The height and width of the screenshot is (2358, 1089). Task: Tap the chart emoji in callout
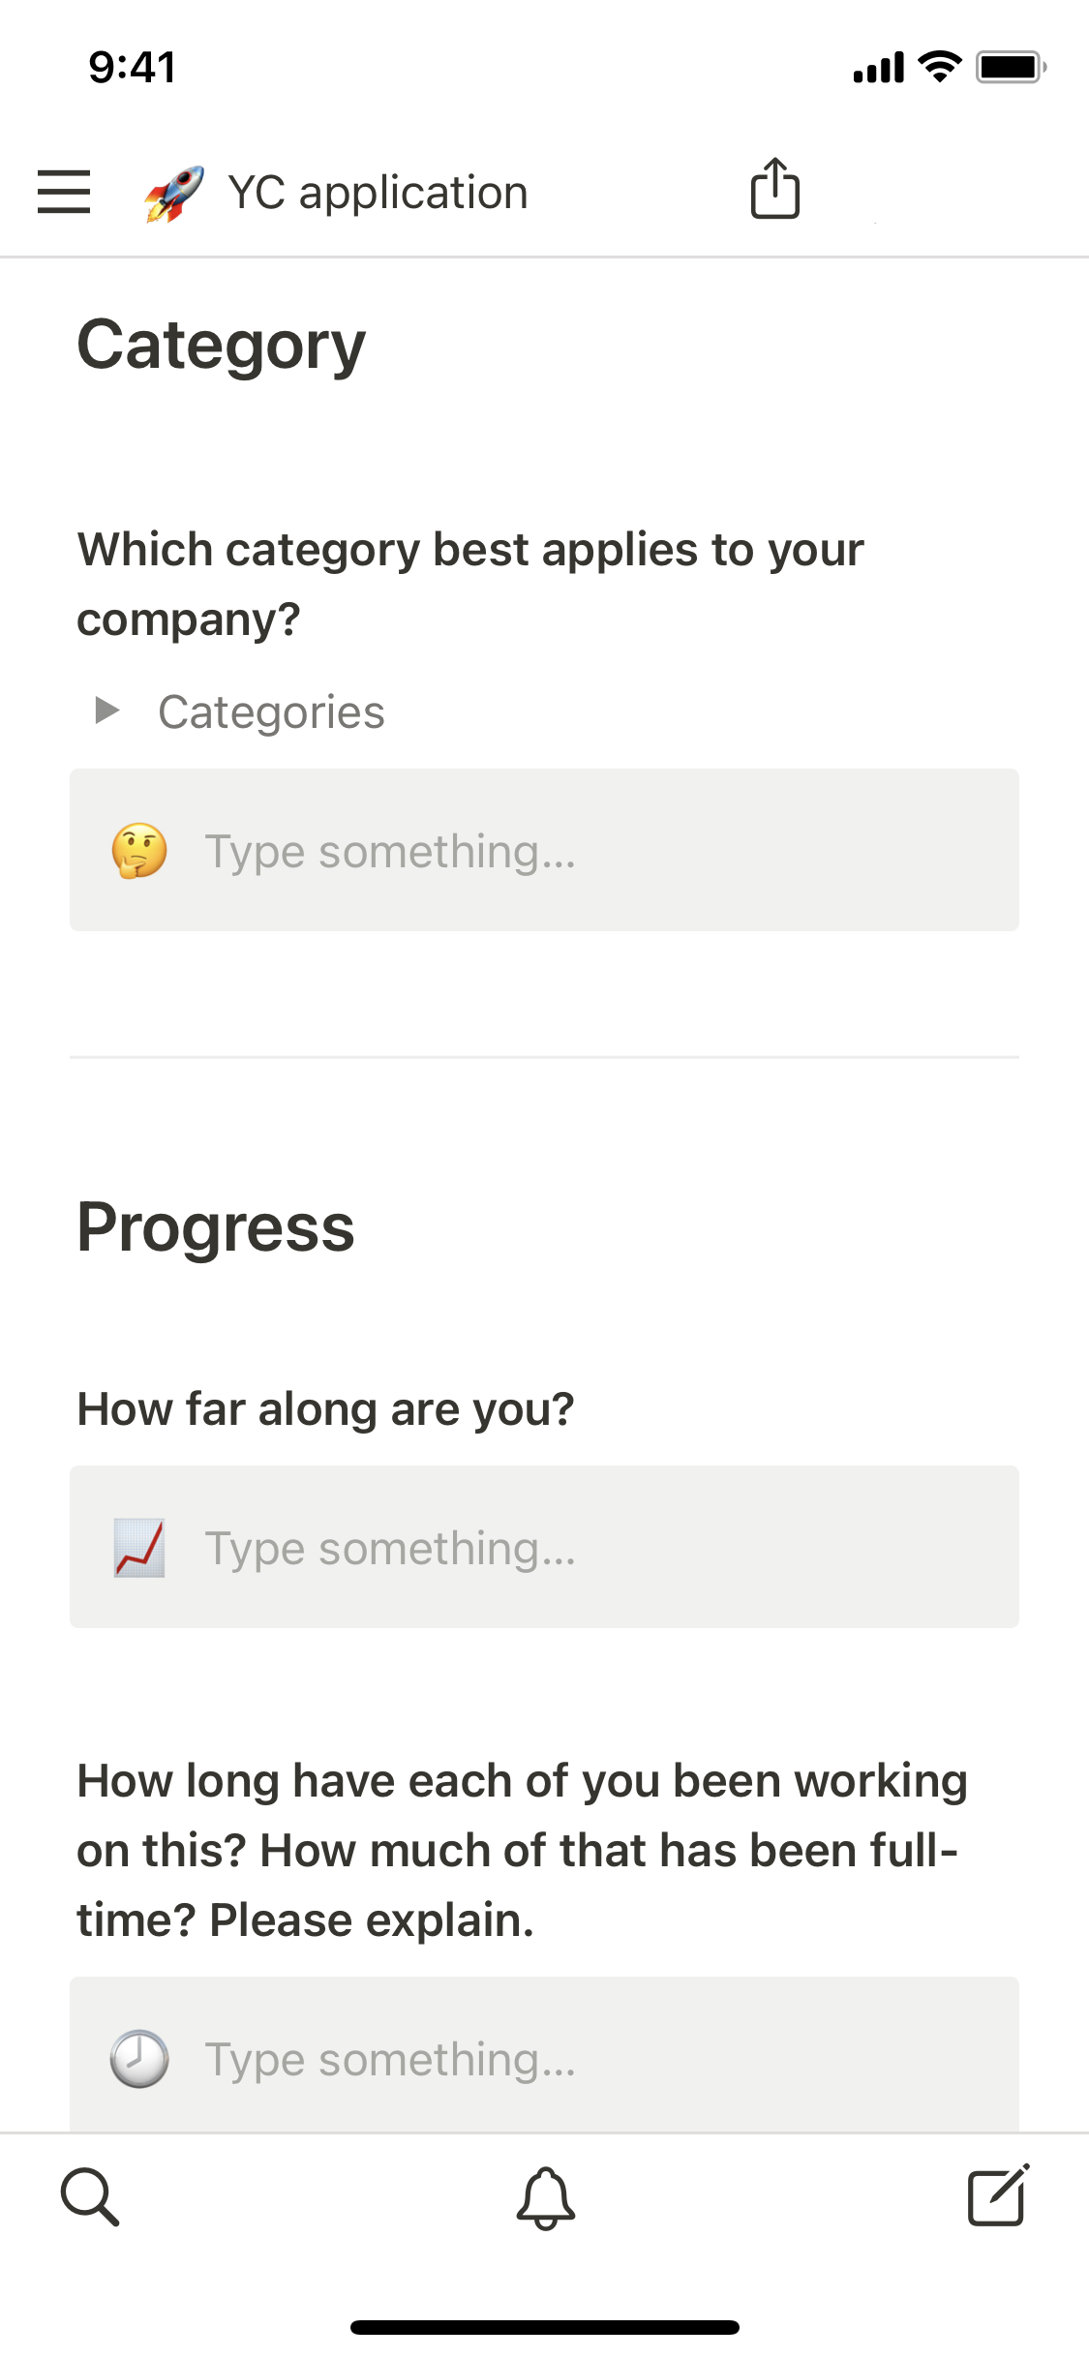[139, 1548]
